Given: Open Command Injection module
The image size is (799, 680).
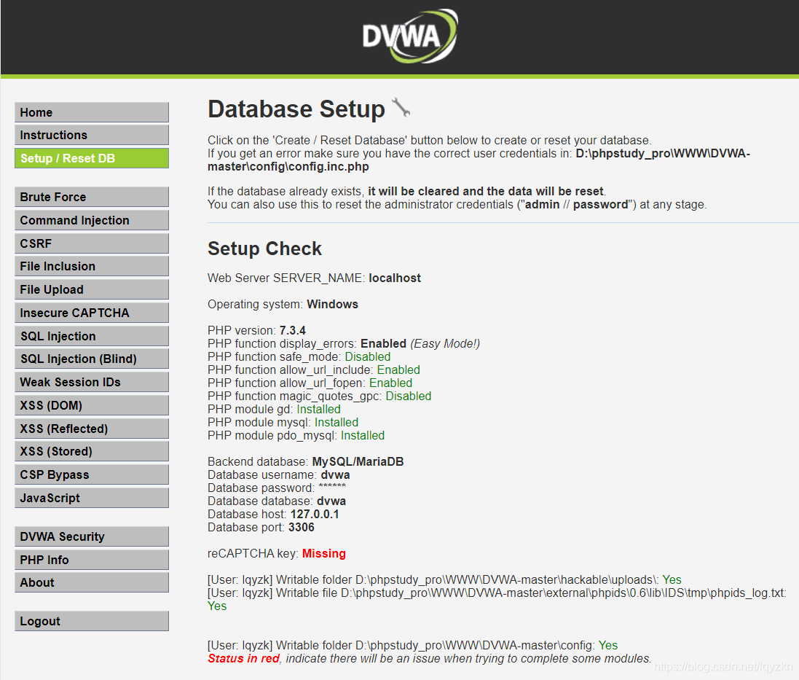Looking at the screenshot, I should (x=92, y=220).
